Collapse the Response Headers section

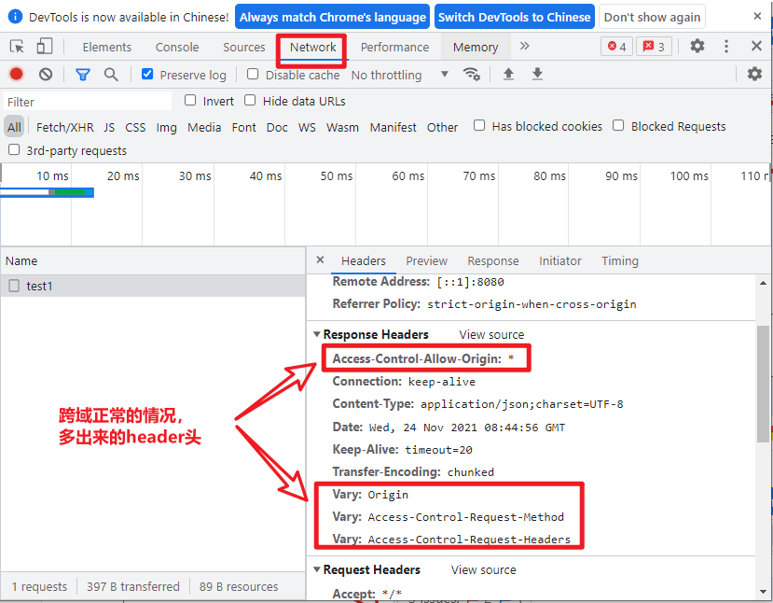[317, 334]
